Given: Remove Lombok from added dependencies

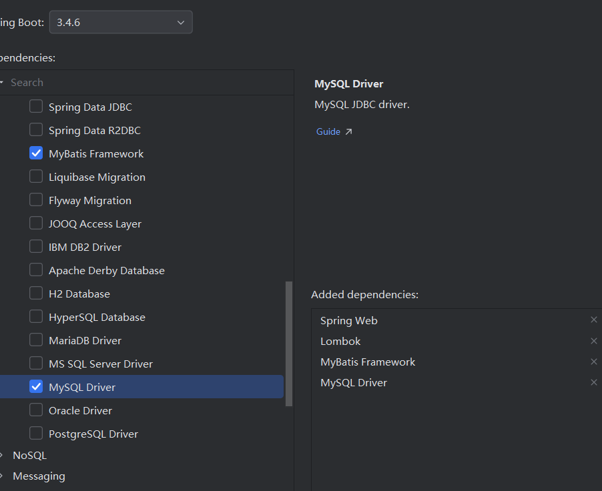Looking at the screenshot, I should point(593,341).
